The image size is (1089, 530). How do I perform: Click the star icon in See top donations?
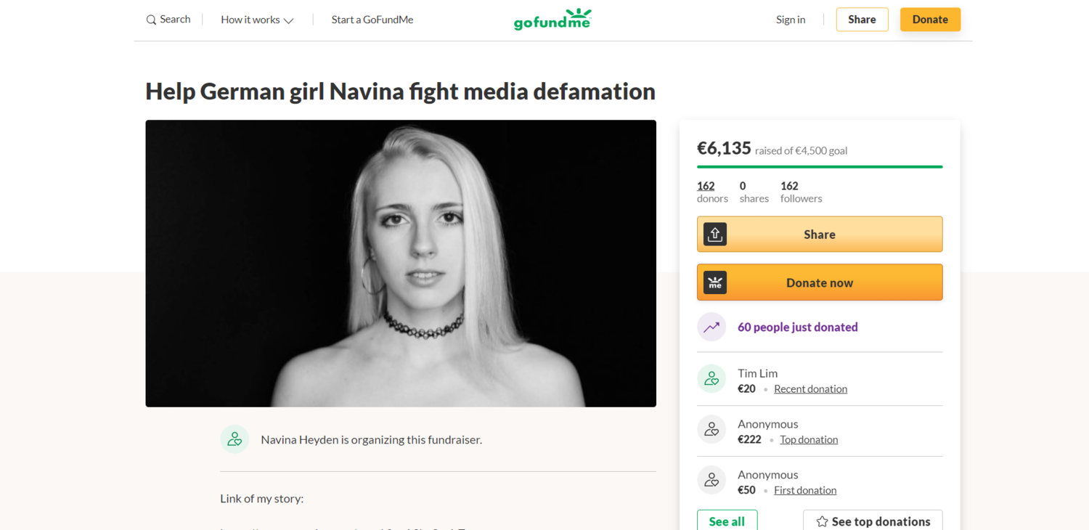[822, 521]
